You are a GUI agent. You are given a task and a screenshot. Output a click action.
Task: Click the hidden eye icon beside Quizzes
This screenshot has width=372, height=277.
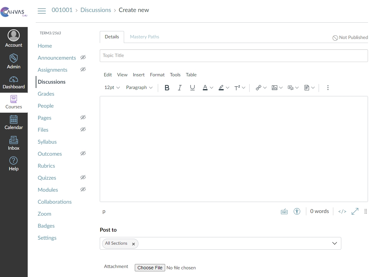[x=83, y=177]
